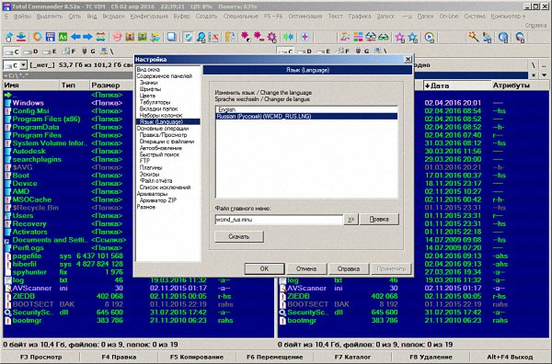The height and width of the screenshot is (364, 552).
Task: Click right panel root '\' button
Action: (534, 65)
